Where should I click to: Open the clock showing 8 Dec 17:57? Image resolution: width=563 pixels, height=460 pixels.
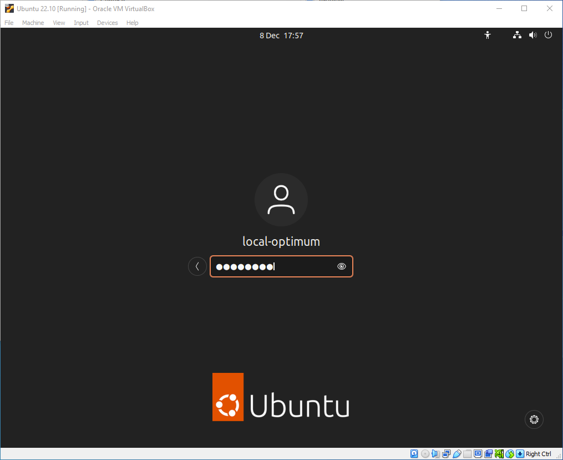pyautogui.click(x=281, y=36)
